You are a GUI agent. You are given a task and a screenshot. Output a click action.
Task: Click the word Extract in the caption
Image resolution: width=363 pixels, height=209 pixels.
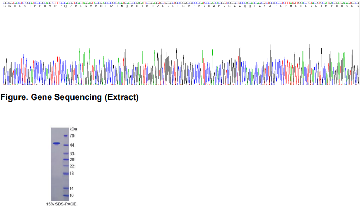[x=122, y=97]
